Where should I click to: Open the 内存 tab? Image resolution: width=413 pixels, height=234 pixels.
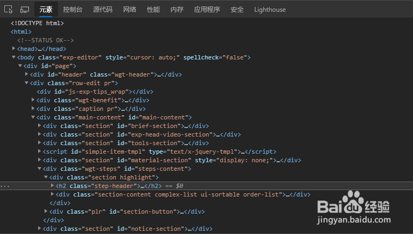[x=177, y=10]
